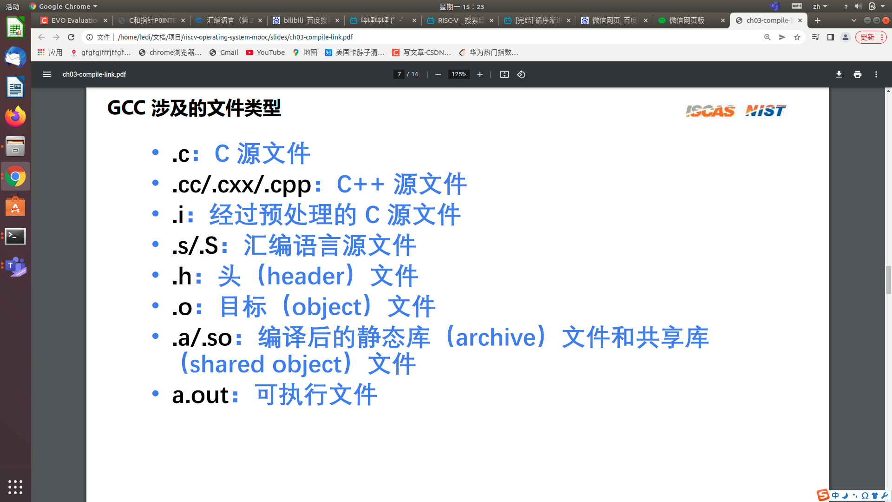Open PDF viewer more actions menu
892x502 pixels.
pos(876,74)
